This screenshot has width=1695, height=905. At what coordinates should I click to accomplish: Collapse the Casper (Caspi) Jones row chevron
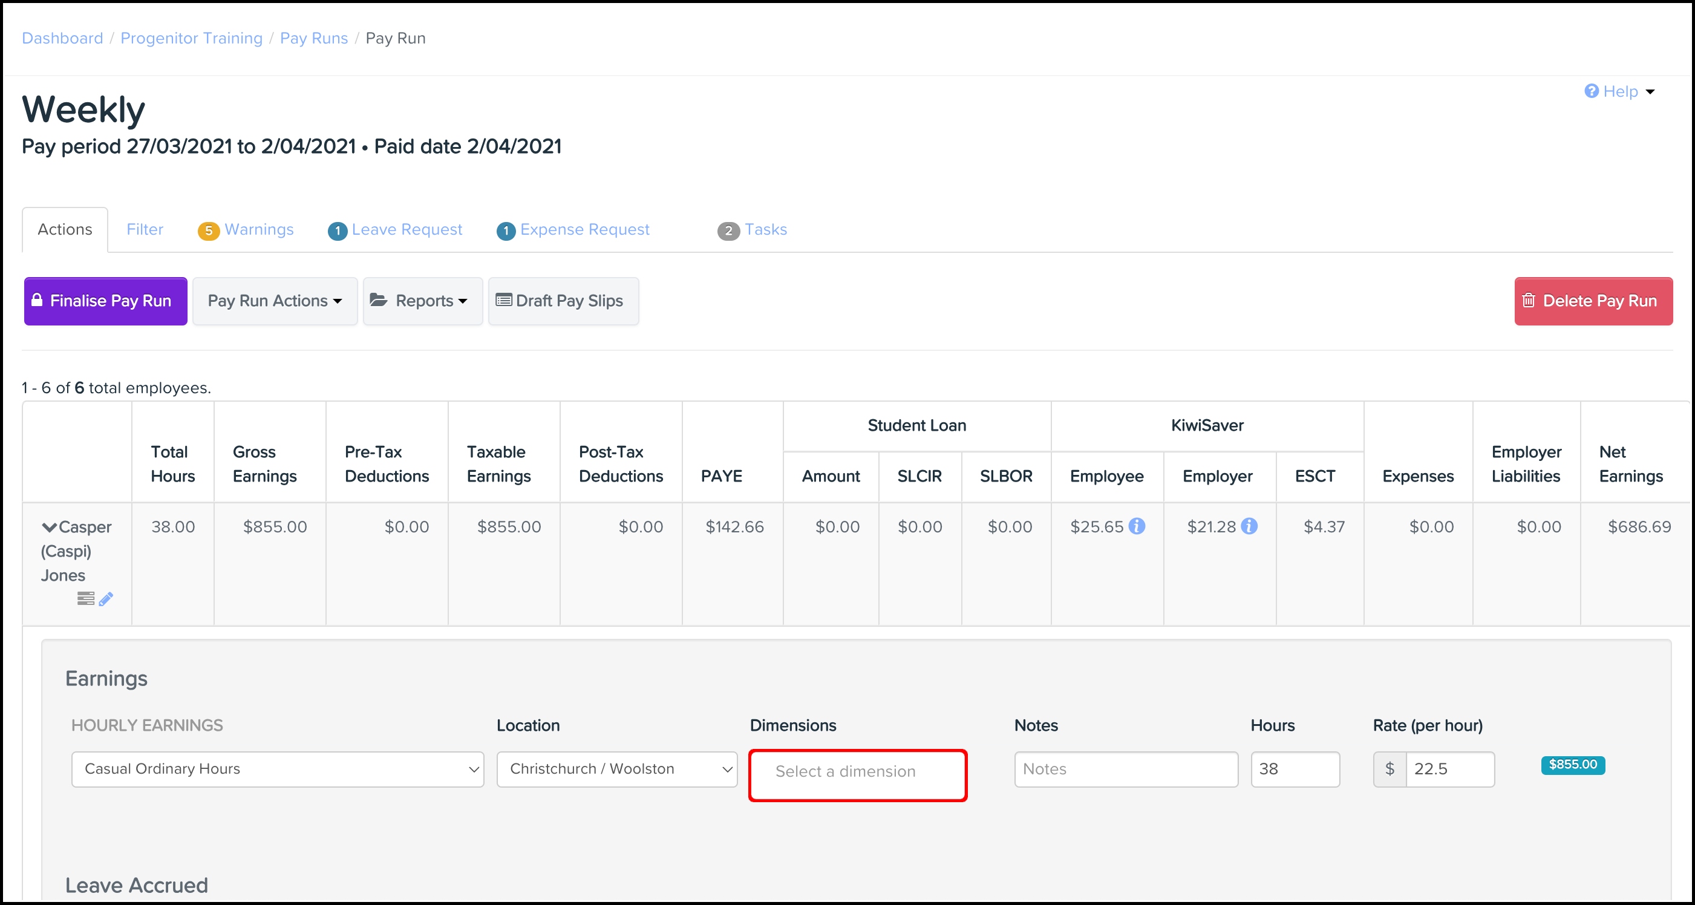pyautogui.click(x=50, y=527)
